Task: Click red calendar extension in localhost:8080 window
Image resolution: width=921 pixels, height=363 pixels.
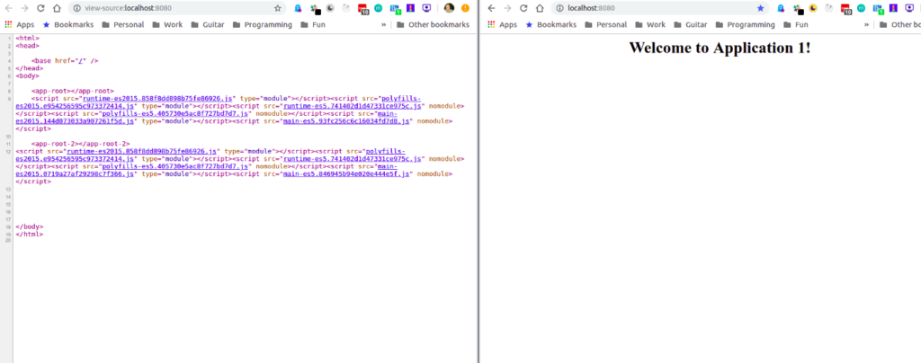Action: click(x=845, y=9)
